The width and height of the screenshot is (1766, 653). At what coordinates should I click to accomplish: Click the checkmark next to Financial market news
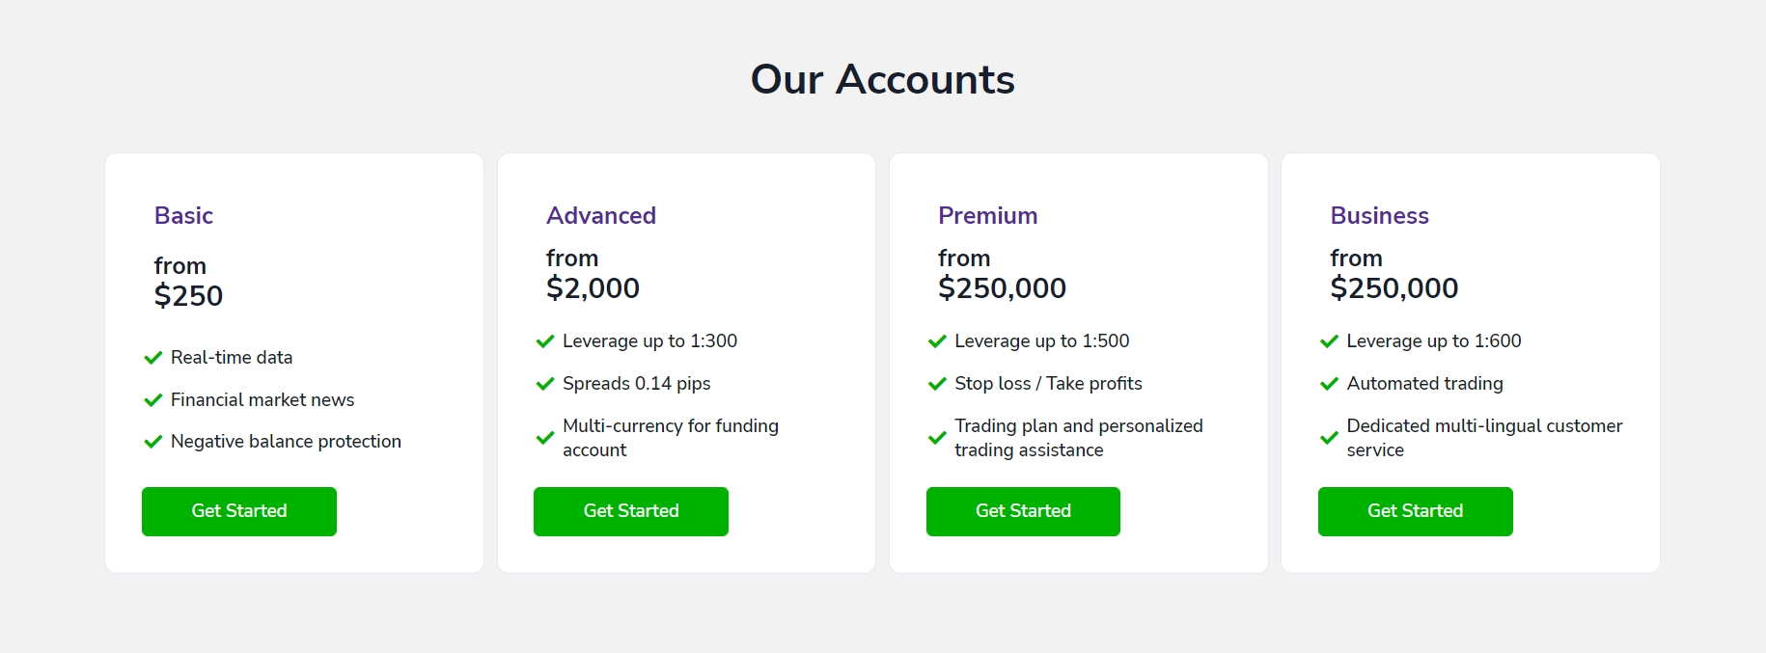152,400
